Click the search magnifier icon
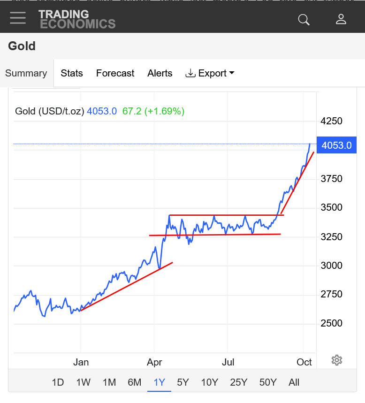The height and width of the screenshot is (403, 365). pos(304,19)
